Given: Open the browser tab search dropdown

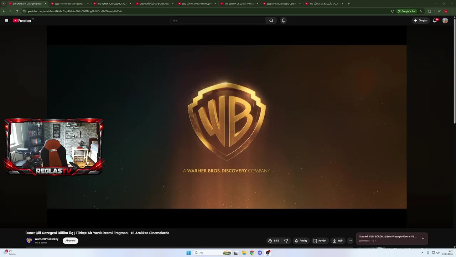Looking at the screenshot, I should point(4,4).
